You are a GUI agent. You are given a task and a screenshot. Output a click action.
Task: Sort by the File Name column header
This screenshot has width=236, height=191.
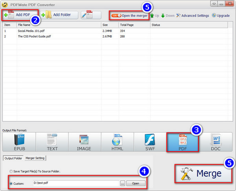point(59,25)
